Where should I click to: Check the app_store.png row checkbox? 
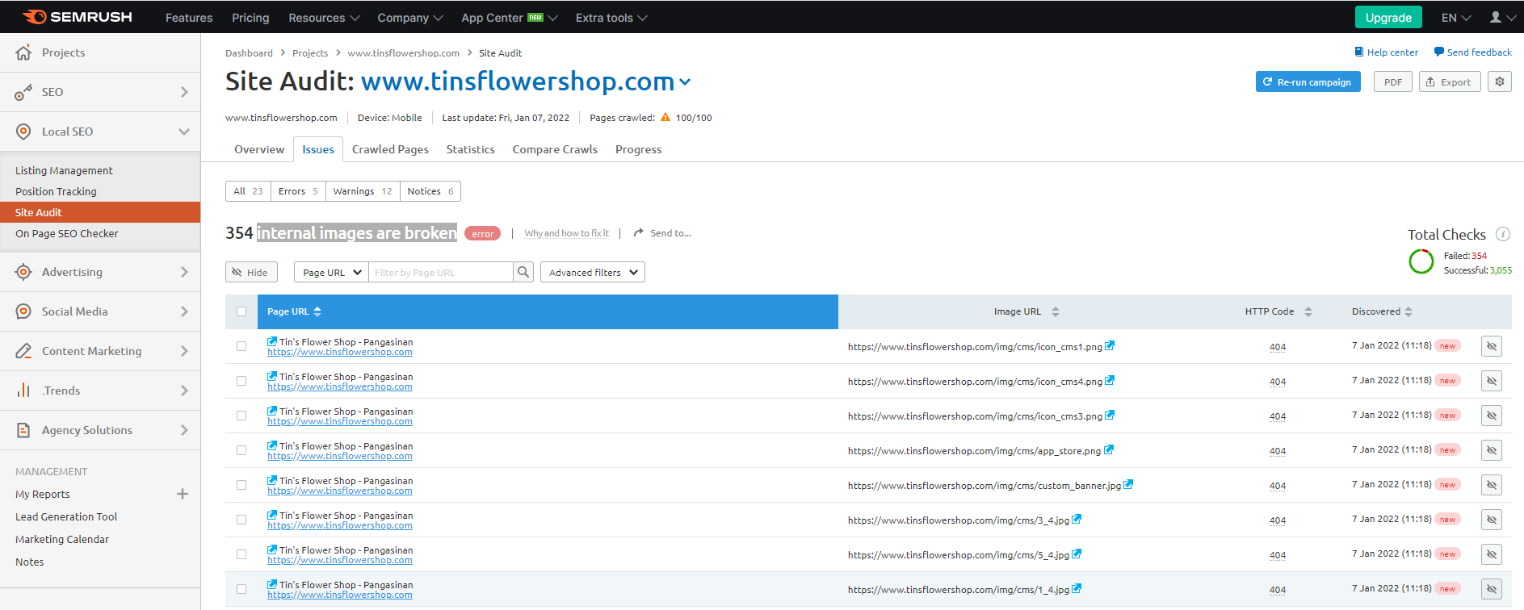[241, 450]
